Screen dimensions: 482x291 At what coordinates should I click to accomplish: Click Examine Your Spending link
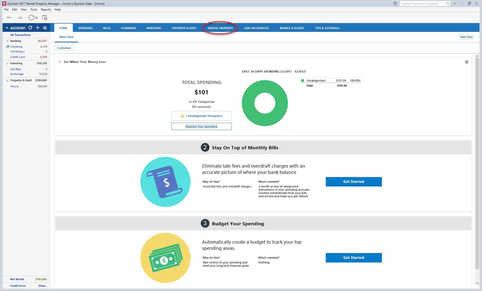point(201,126)
